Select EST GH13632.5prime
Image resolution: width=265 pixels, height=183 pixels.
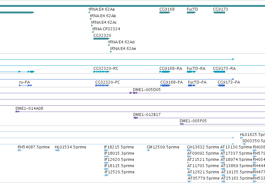click(x=189, y=150)
